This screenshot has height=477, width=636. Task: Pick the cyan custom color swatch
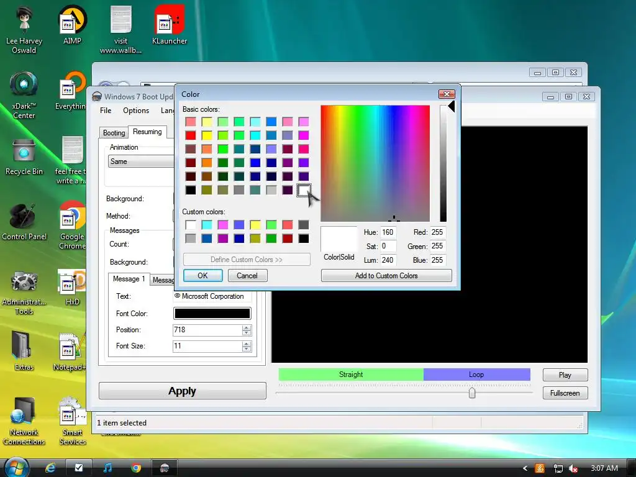[206, 225]
